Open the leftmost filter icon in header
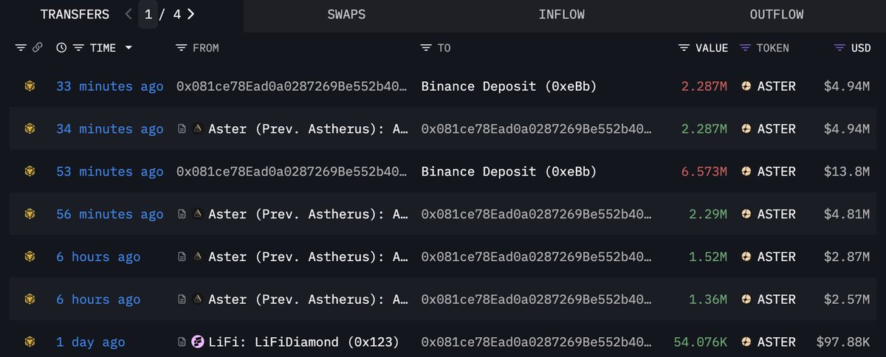886x357 pixels. 20,48
